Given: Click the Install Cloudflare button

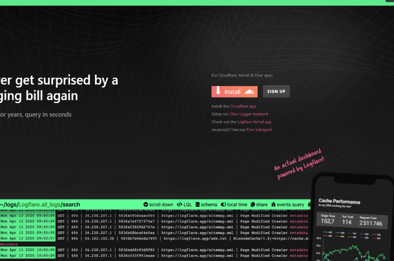Looking at the screenshot, I should tap(234, 92).
